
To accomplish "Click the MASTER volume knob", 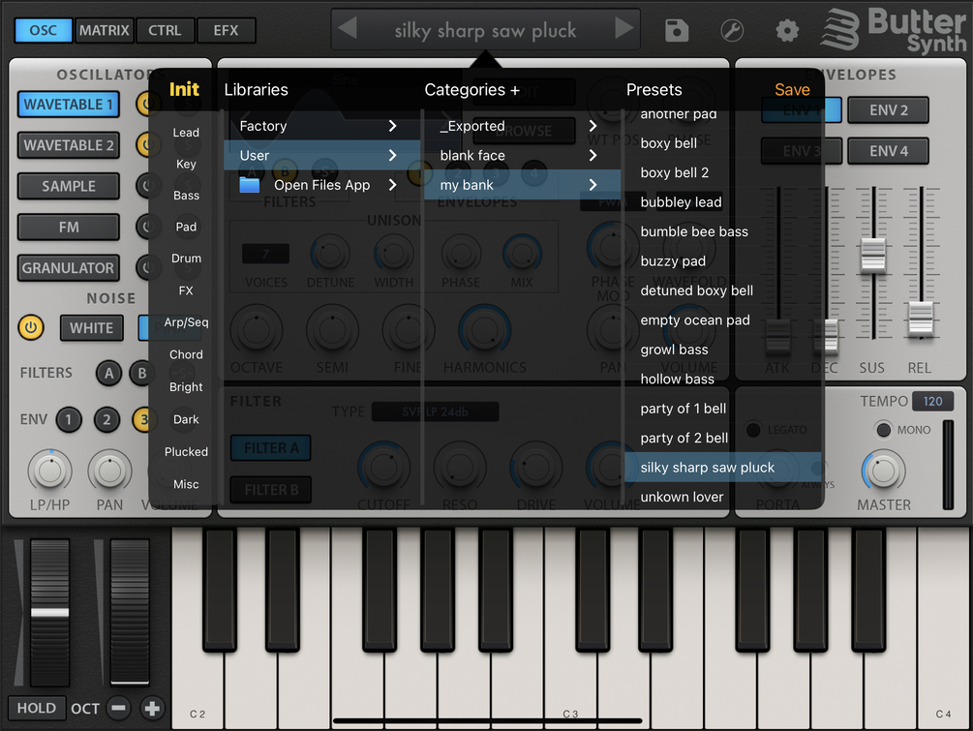I will pos(883,471).
